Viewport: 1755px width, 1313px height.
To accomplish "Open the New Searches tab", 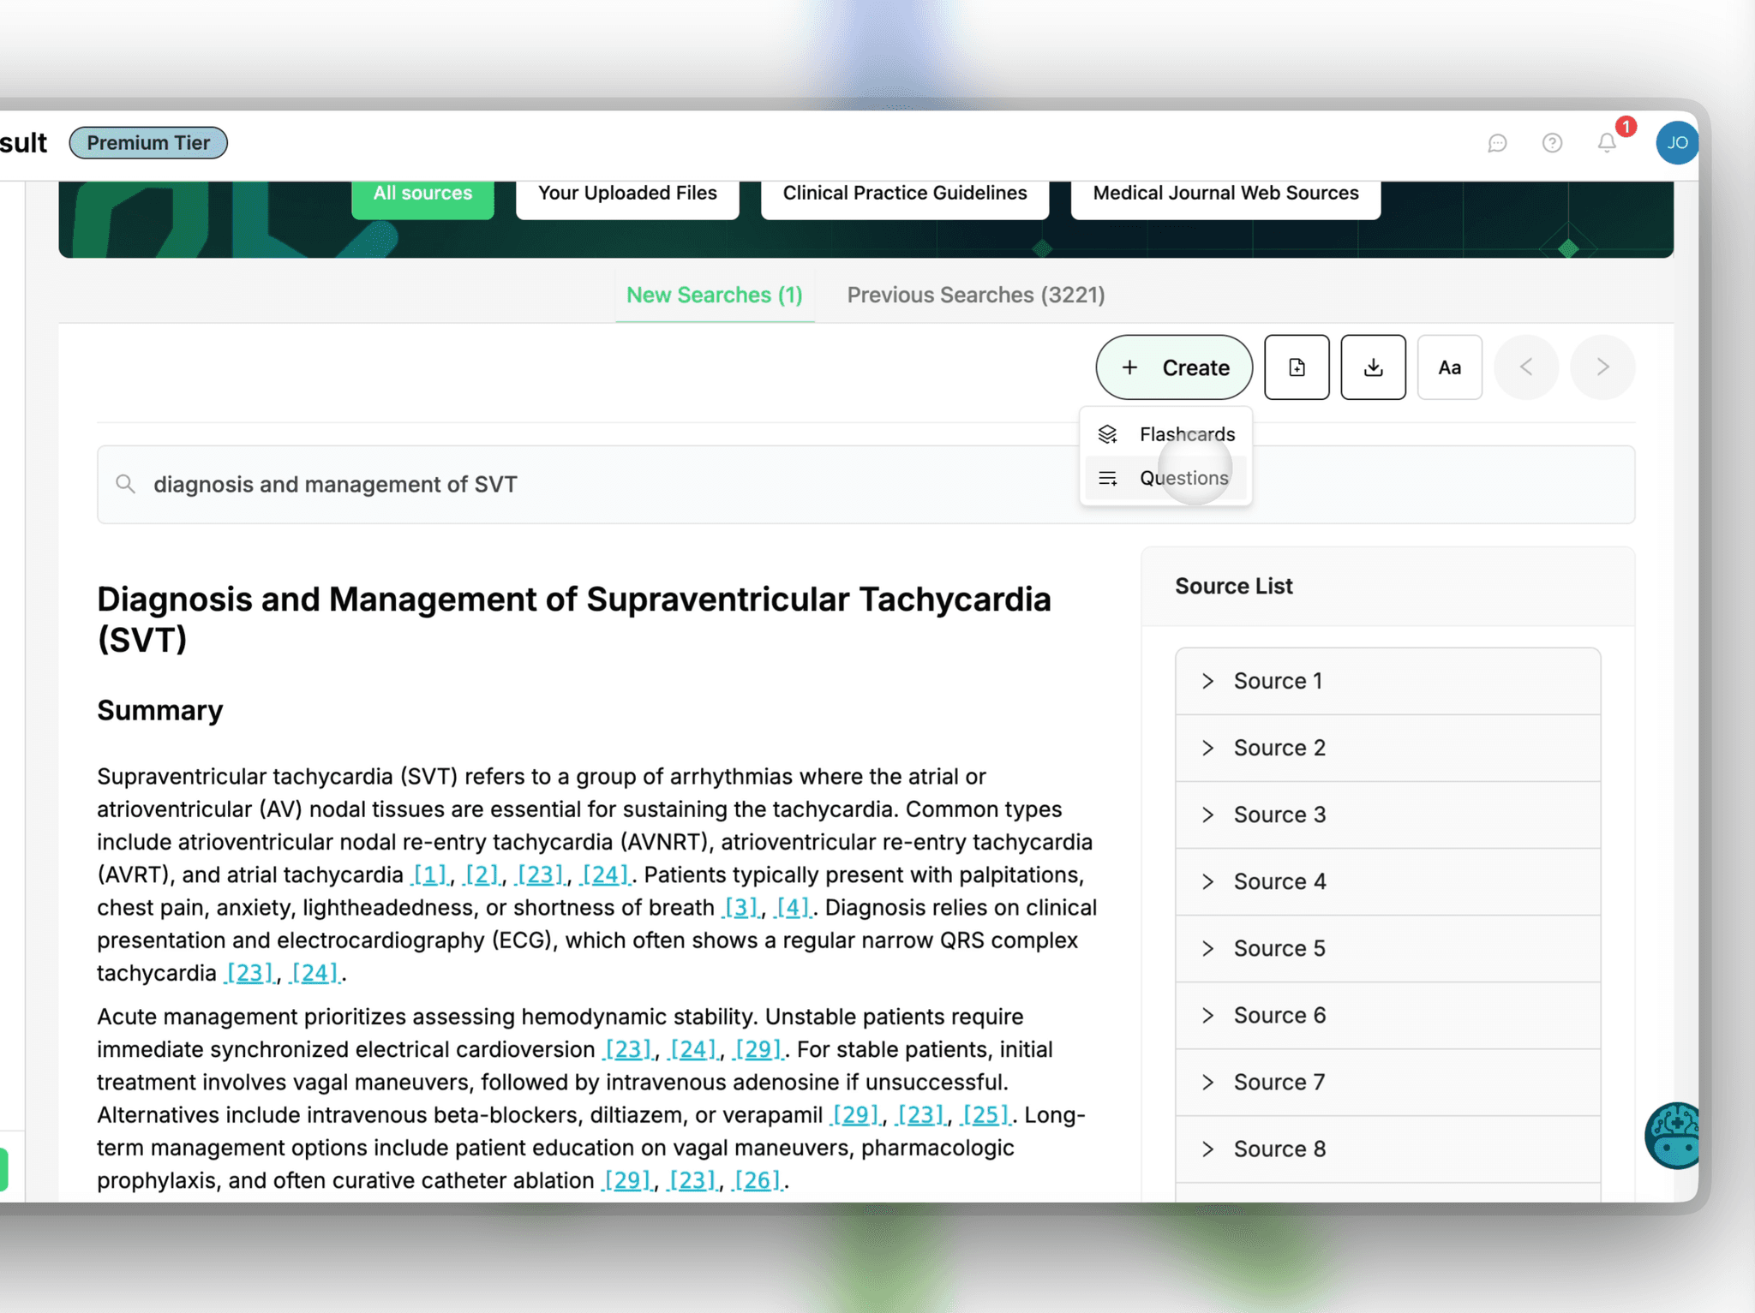I will 715,295.
